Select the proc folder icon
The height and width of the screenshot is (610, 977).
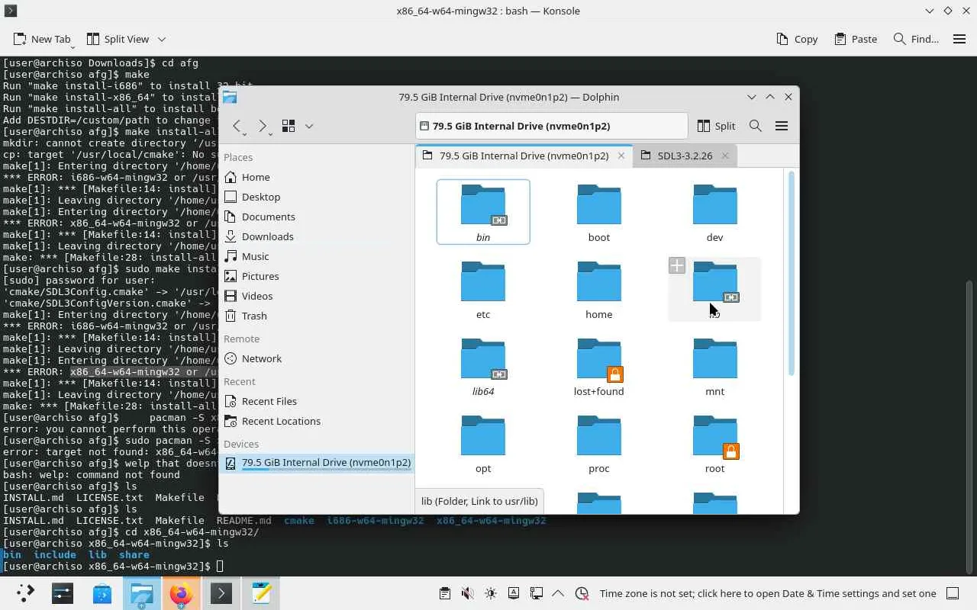click(x=599, y=436)
